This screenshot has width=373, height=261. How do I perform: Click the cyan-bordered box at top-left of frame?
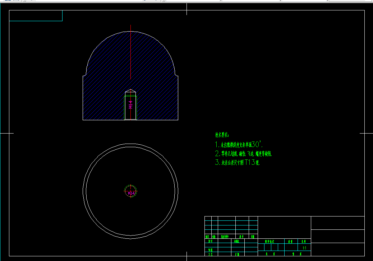point(36,16)
